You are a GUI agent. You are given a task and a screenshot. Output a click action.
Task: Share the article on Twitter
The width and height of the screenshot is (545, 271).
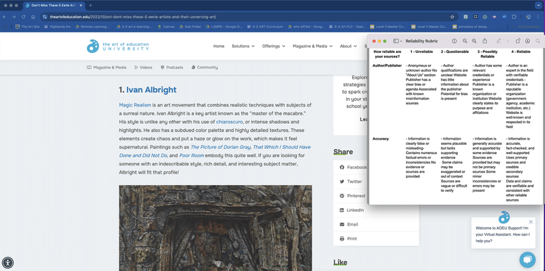pos(351,181)
